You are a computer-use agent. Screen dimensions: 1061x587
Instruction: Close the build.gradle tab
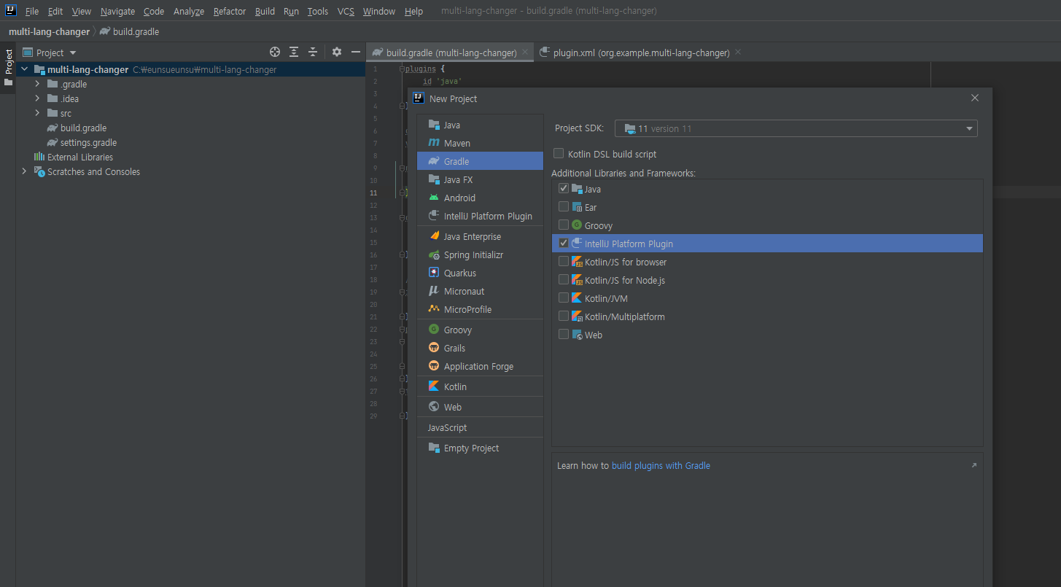coord(525,53)
